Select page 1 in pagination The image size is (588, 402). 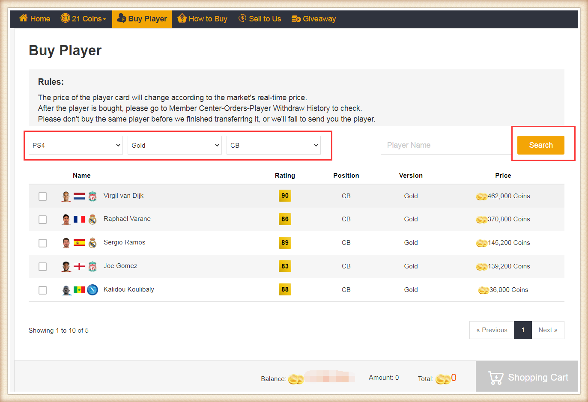point(523,330)
